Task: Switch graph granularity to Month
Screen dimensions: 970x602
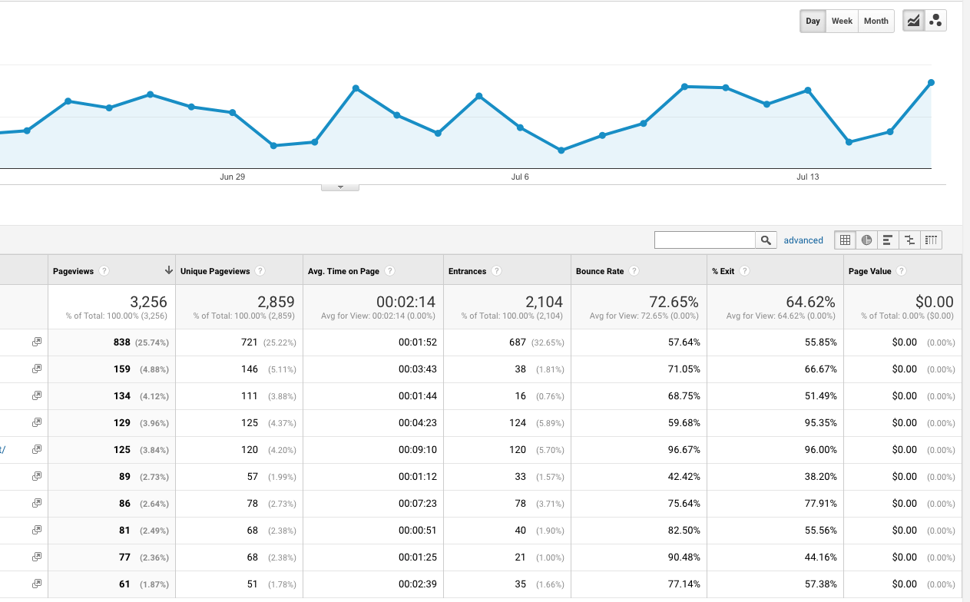Action: click(876, 21)
